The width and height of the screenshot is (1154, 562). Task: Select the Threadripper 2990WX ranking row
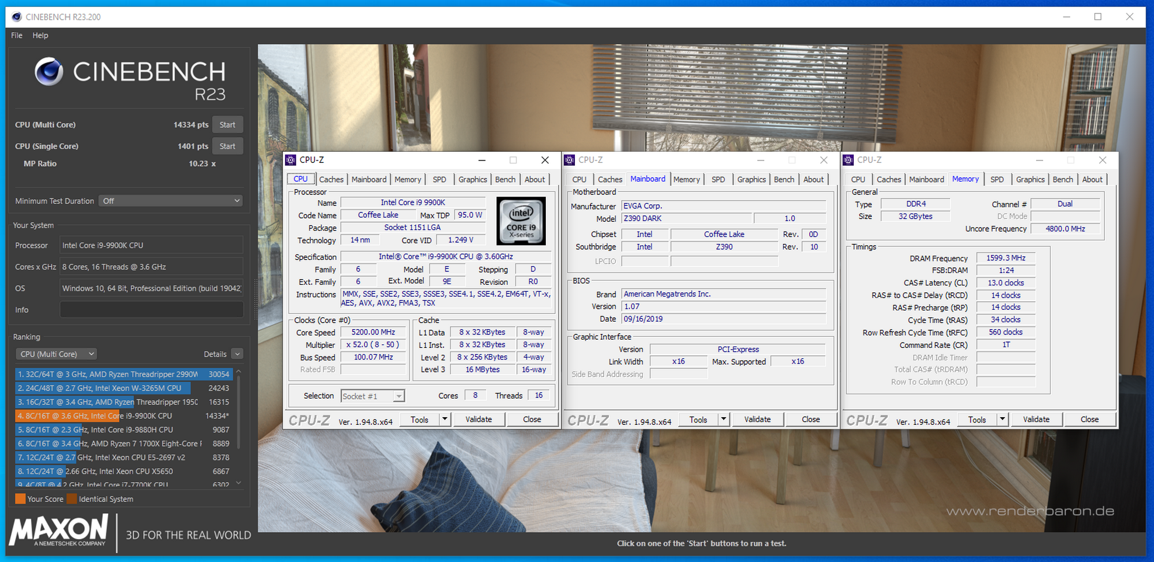coord(124,374)
